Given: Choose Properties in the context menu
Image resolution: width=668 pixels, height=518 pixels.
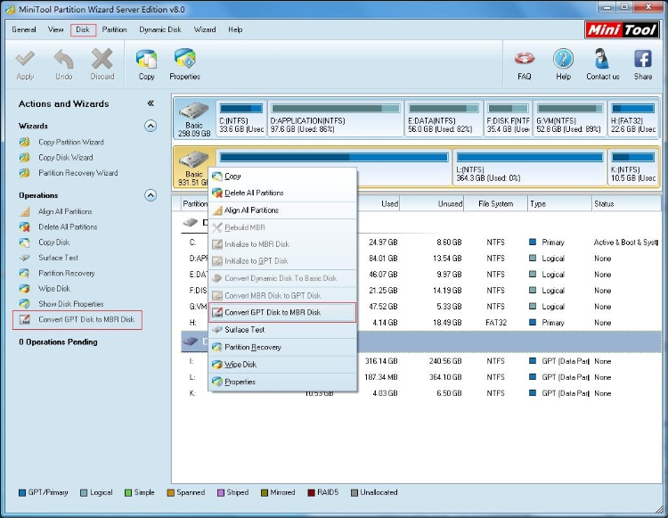Looking at the screenshot, I should pos(282,382).
